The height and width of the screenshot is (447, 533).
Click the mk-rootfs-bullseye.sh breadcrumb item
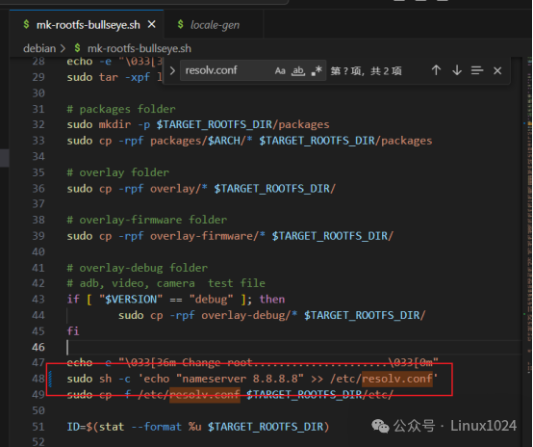[x=140, y=48]
